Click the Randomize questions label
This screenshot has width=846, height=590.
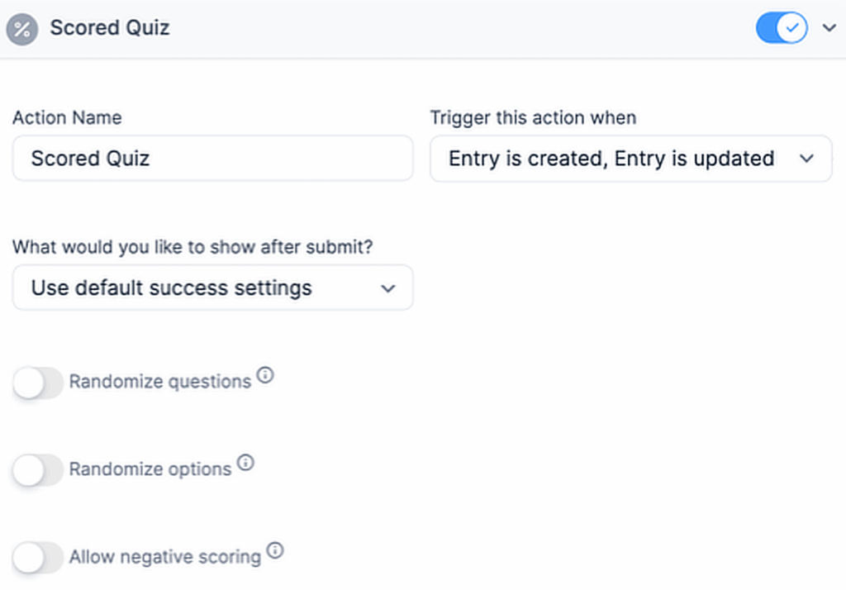(x=161, y=382)
